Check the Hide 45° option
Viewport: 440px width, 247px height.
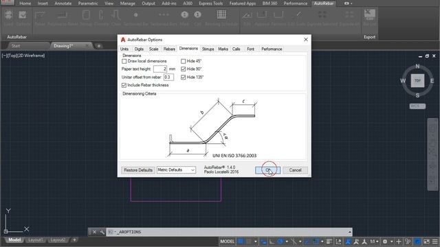coord(184,61)
